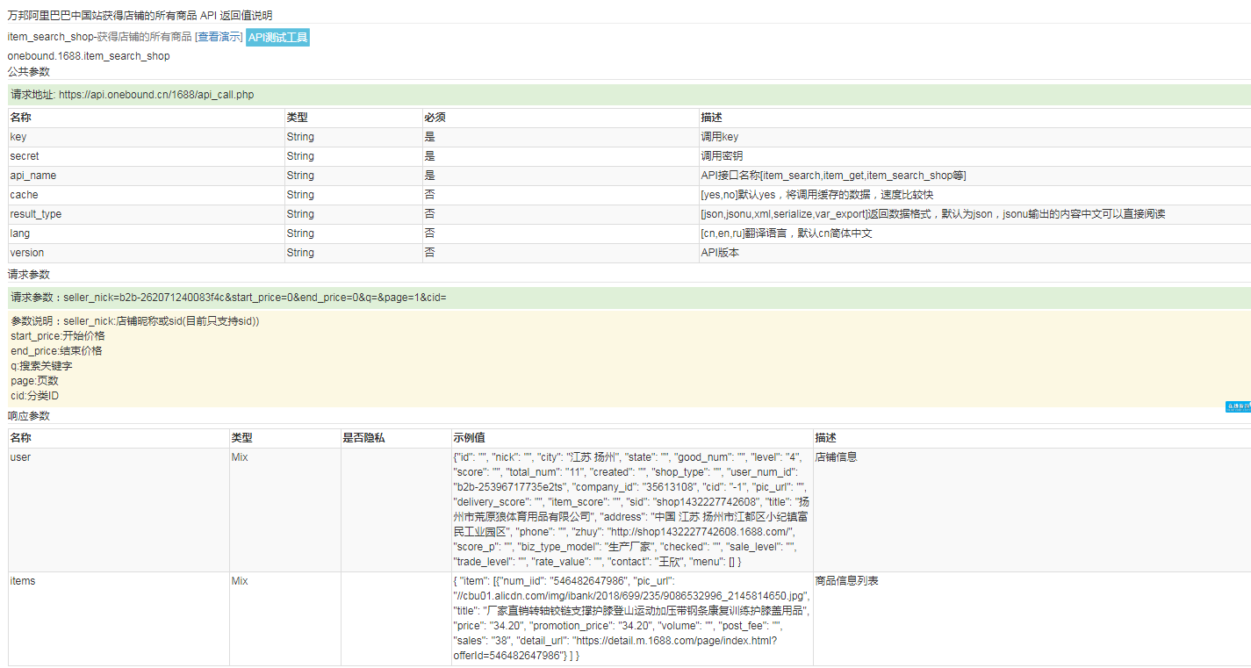Click the lang parameter name cell
This screenshot has height=668, width=1251.
click(x=147, y=233)
